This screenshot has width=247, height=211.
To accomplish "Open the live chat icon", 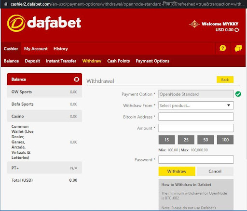I will [238, 48].
